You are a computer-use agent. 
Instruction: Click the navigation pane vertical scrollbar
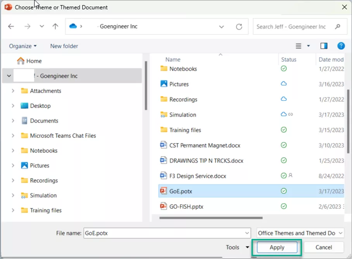coord(146,86)
